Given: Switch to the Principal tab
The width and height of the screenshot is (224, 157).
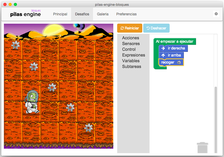Looking at the screenshot, I should (60, 14).
